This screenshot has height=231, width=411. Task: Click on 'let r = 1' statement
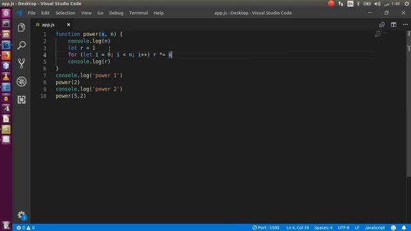point(82,48)
